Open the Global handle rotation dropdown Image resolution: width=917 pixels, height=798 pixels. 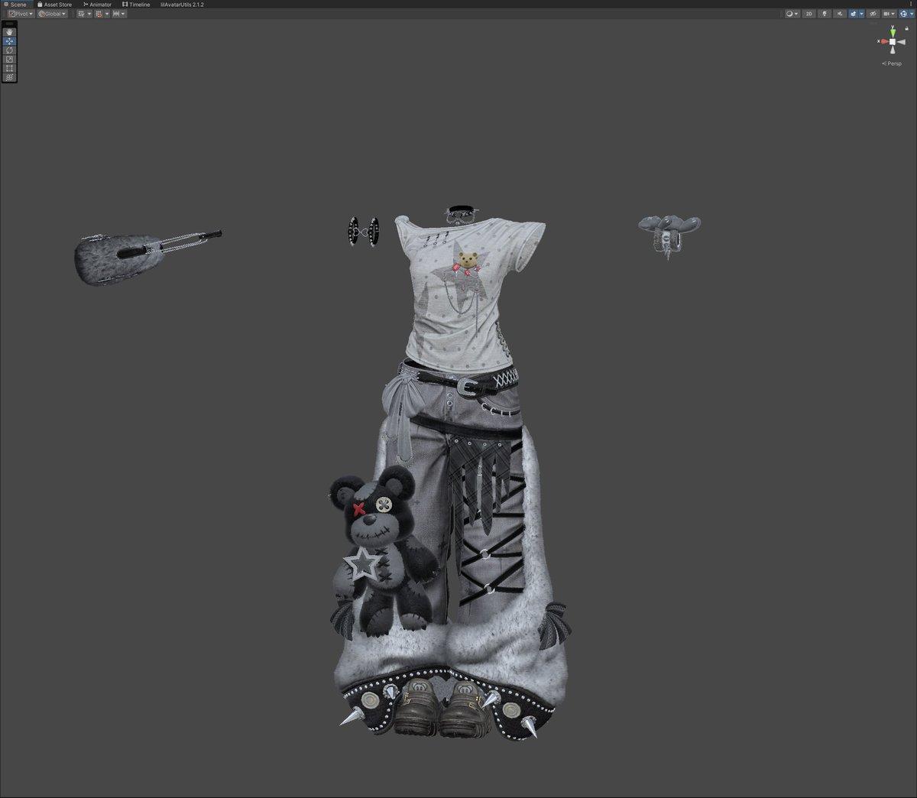52,14
